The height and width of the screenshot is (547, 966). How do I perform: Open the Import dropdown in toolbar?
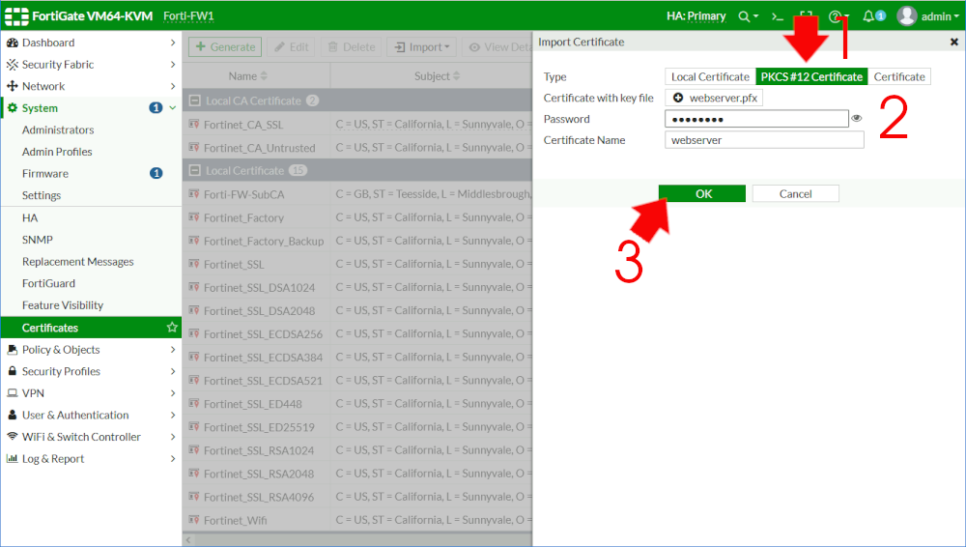422,47
